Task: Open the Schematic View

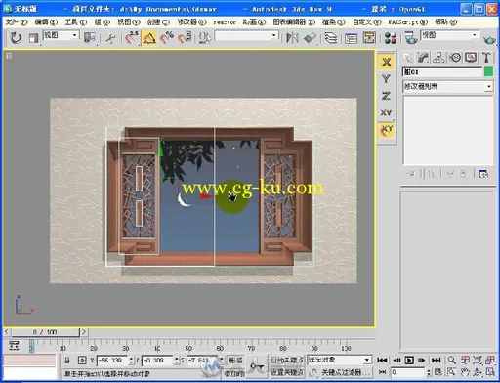Action: click(369, 38)
